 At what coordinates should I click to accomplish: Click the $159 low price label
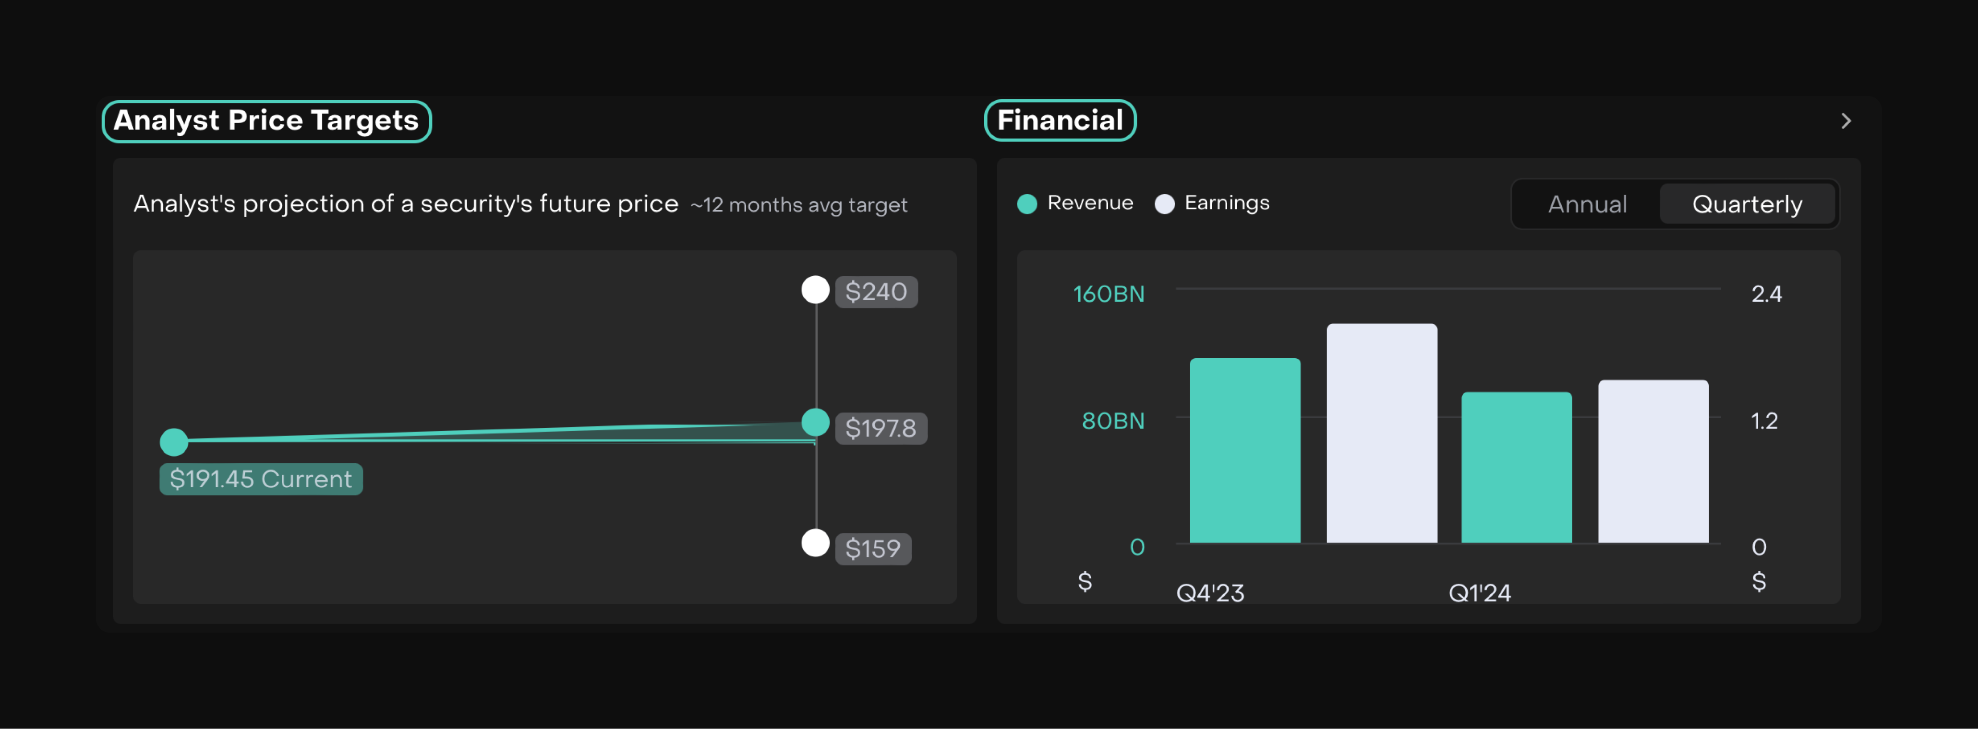[872, 549]
